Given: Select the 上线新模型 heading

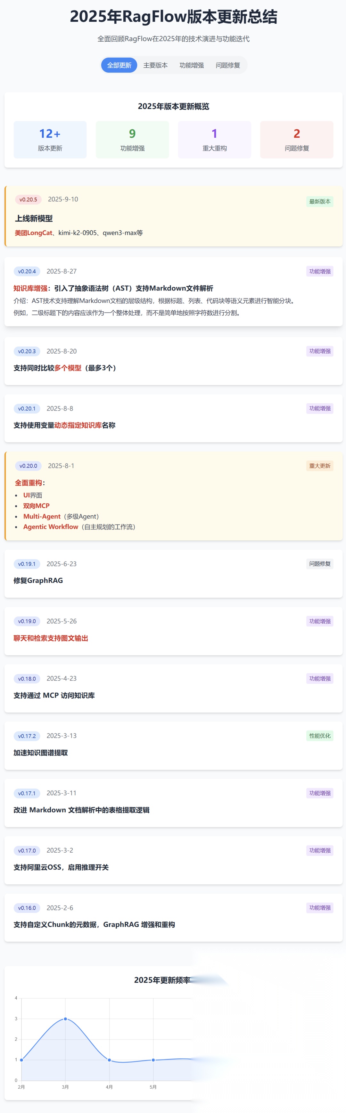Looking at the screenshot, I should (x=34, y=219).
